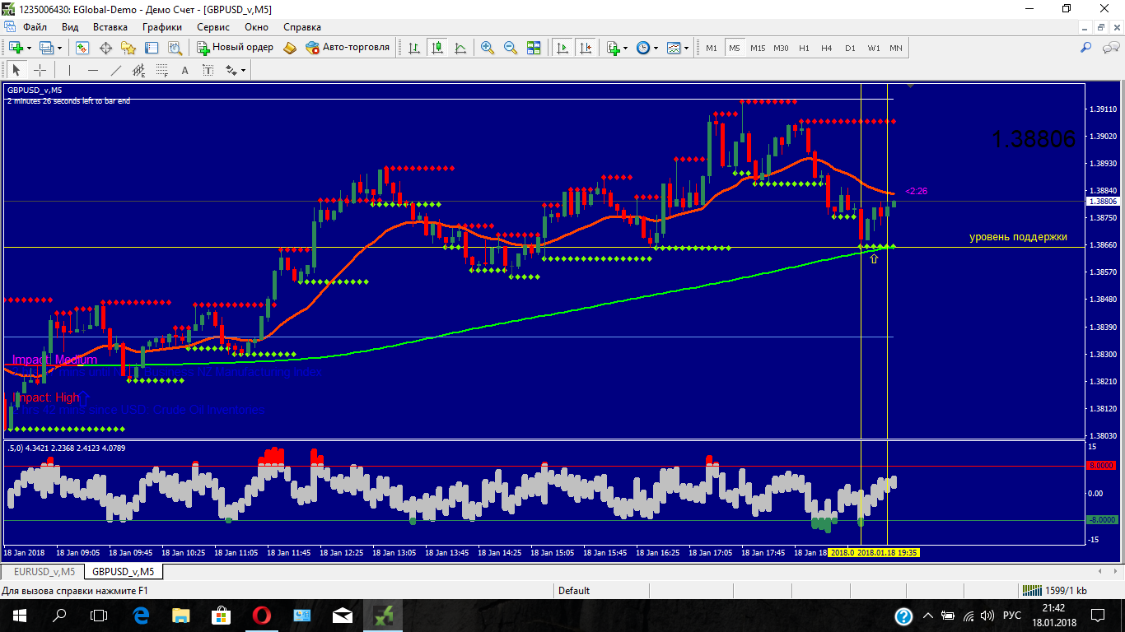Toggle the Авто-торговля auto-trading button
Image resolution: width=1125 pixels, height=632 pixels.
(x=347, y=48)
